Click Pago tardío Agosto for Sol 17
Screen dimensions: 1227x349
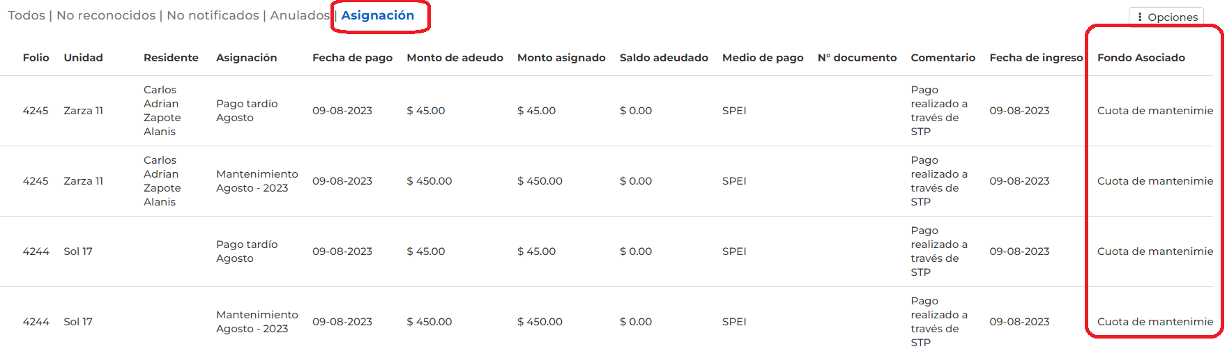tap(247, 251)
